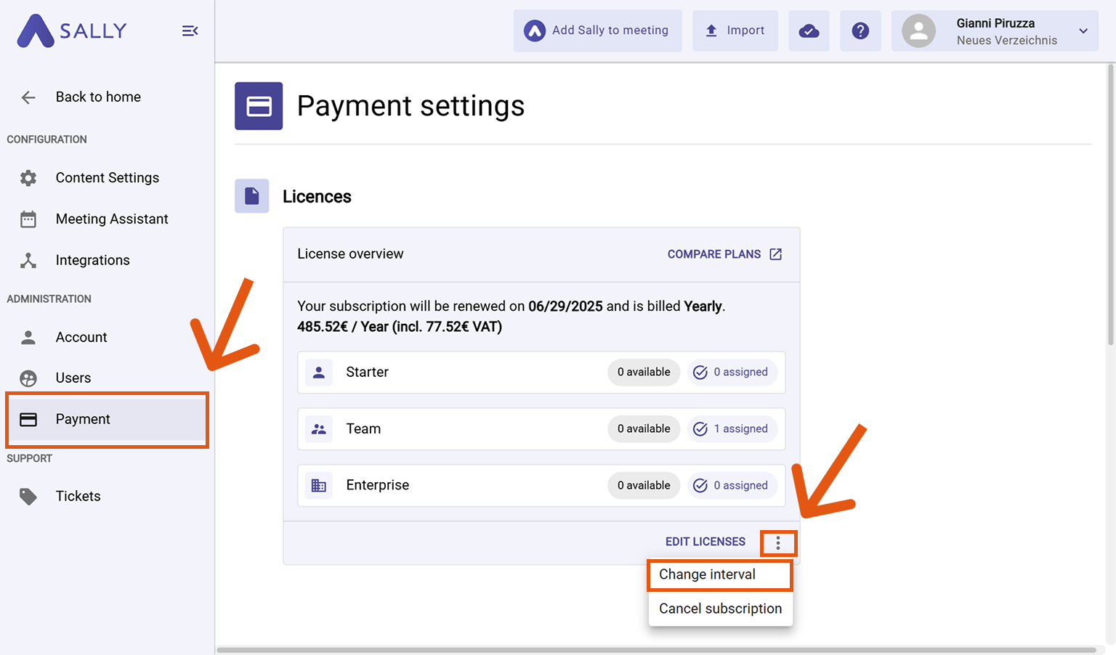This screenshot has width=1116, height=655.
Task: Click the Account person icon
Action: (x=28, y=337)
